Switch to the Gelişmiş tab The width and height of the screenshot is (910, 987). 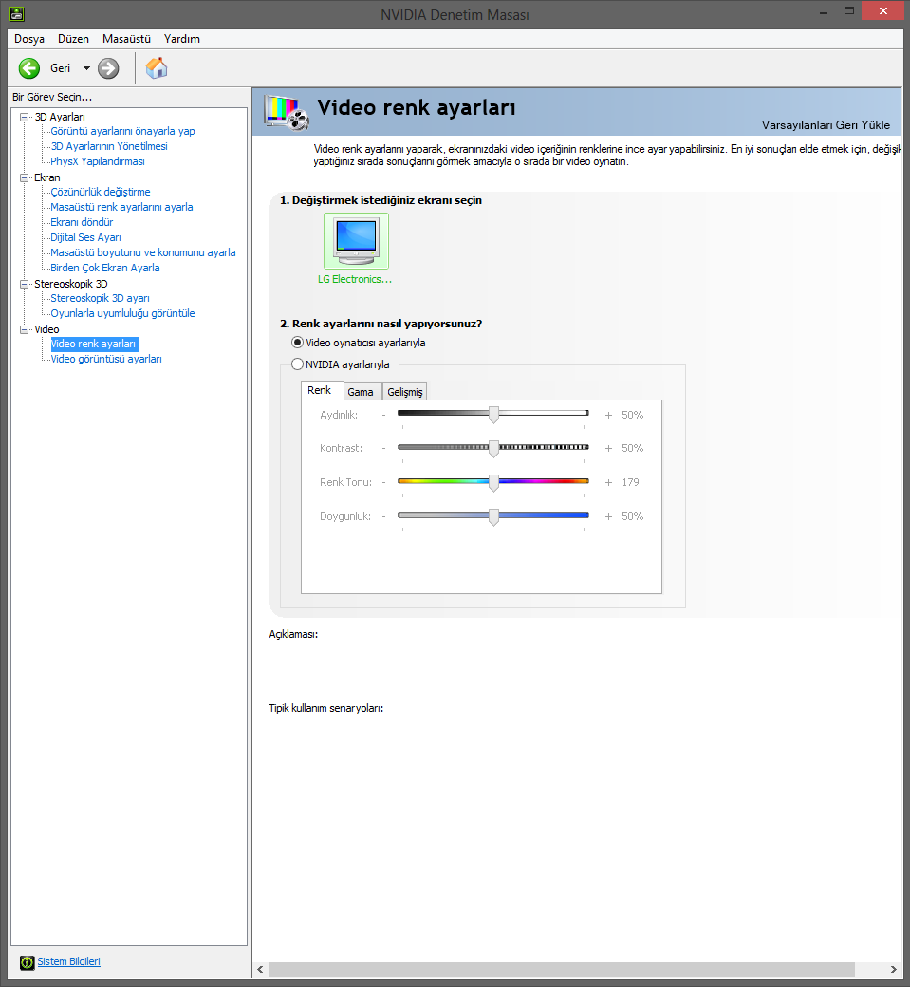tap(404, 392)
